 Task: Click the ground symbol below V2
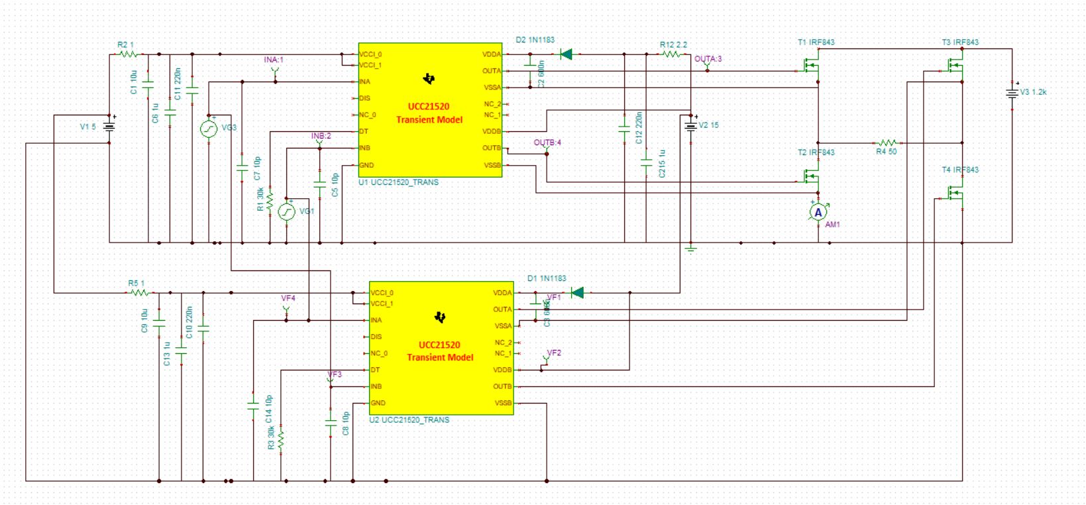pyautogui.click(x=690, y=249)
